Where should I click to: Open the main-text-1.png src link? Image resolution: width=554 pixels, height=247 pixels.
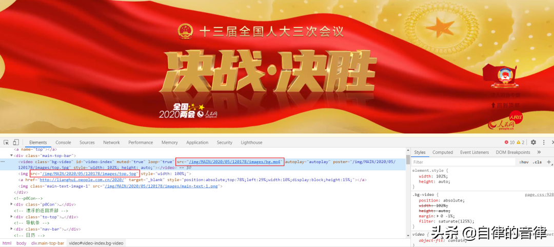162,186
